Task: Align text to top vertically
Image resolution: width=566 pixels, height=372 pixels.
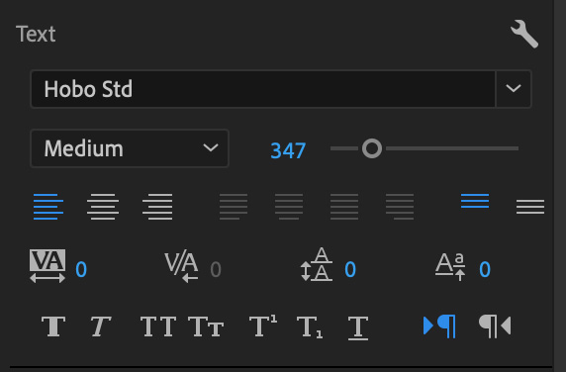Action: pos(475,201)
